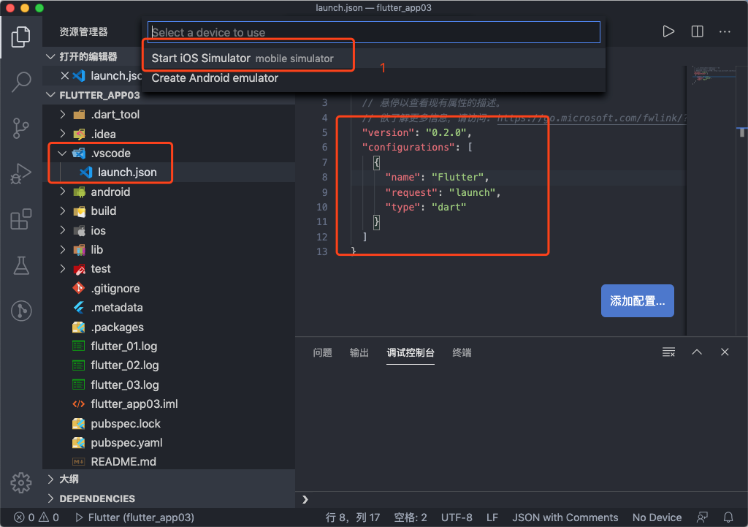Click the 添加配置... button
748x527 pixels.
tap(637, 300)
